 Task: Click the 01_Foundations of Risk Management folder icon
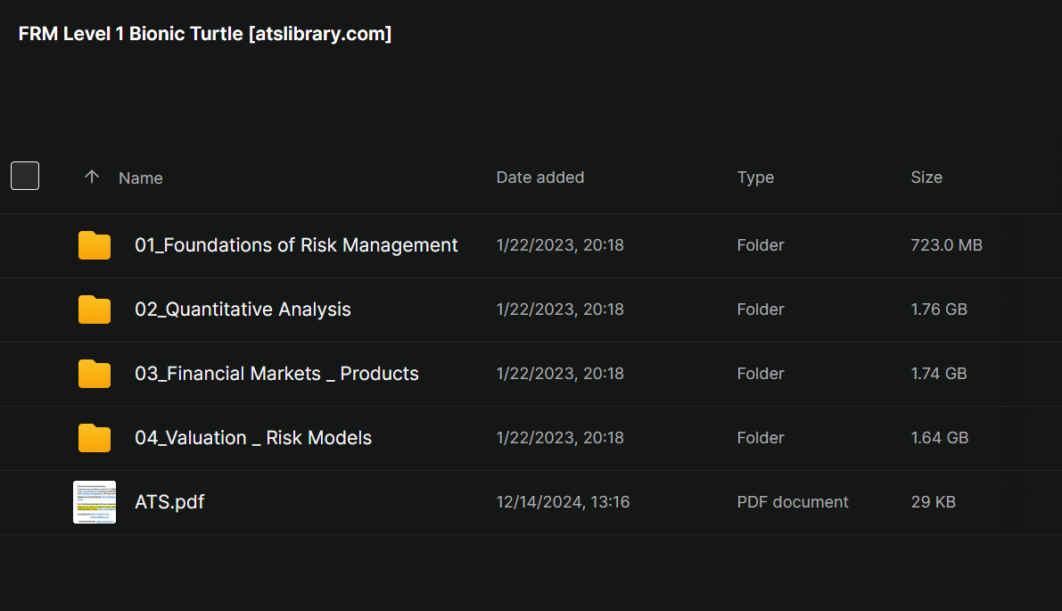(x=95, y=245)
